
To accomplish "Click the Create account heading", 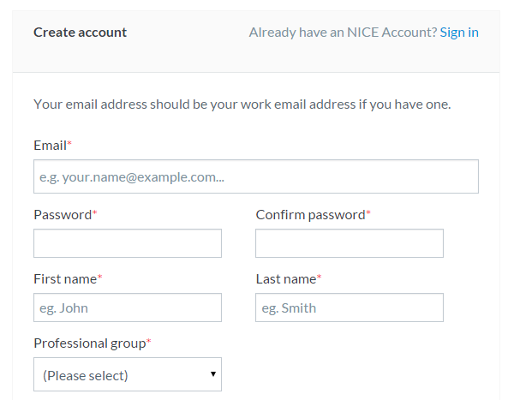I will tap(80, 33).
